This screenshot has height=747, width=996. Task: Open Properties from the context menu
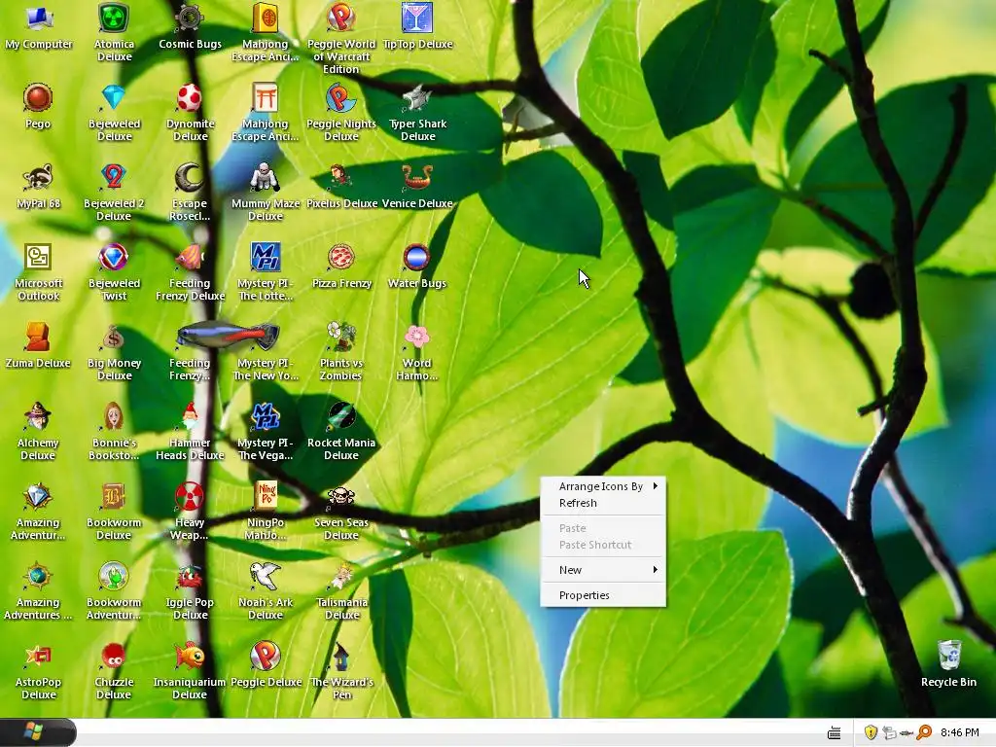point(603,595)
